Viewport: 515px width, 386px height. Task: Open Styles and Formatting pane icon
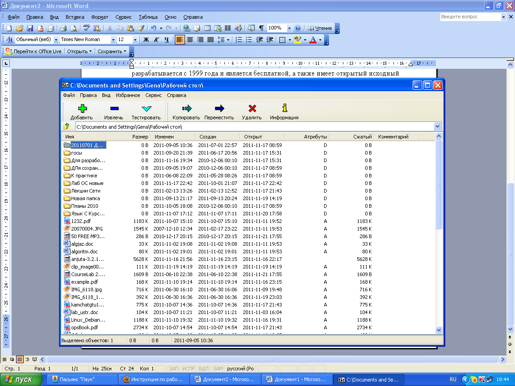click(9, 40)
